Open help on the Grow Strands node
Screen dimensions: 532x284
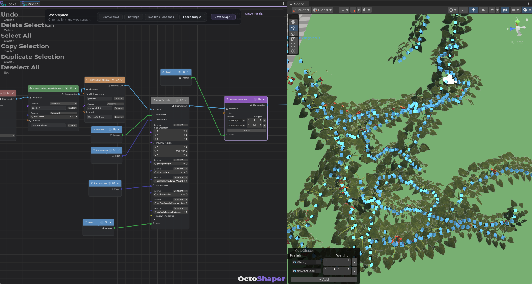pos(177,100)
